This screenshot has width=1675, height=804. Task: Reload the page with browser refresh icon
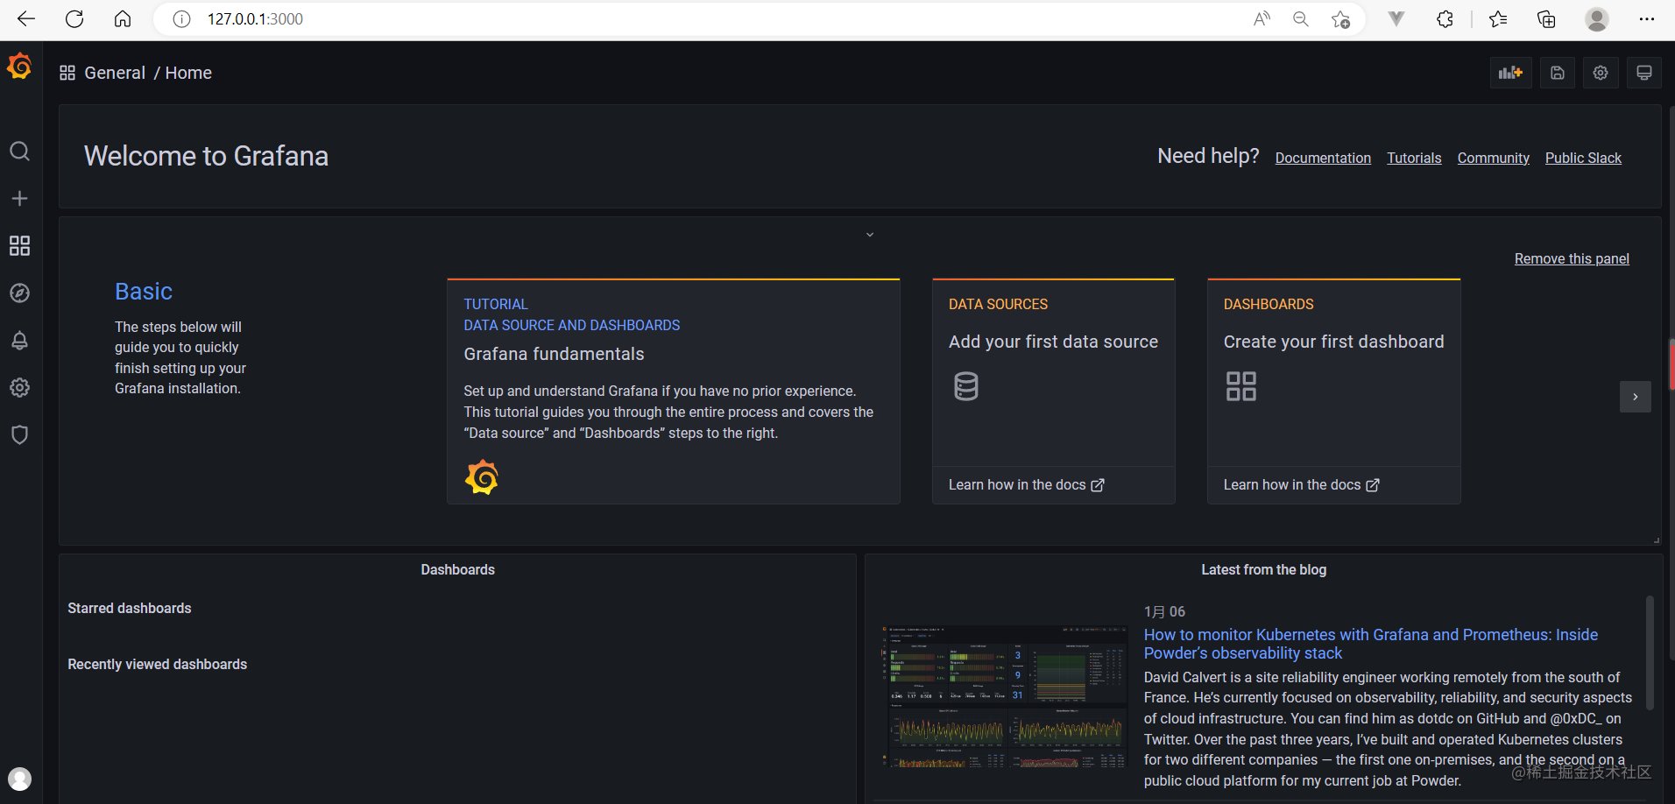point(74,19)
